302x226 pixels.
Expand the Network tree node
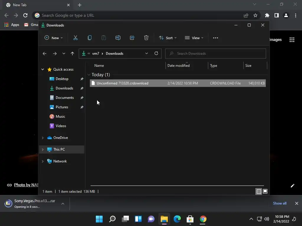click(x=42, y=161)
